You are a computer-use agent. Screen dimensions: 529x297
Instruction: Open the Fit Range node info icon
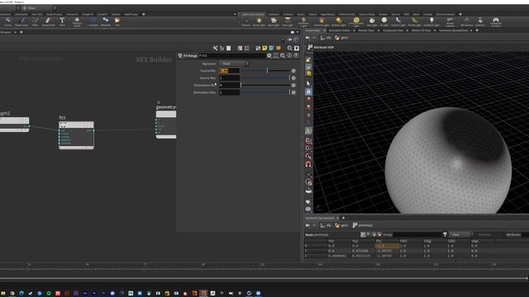289,55
